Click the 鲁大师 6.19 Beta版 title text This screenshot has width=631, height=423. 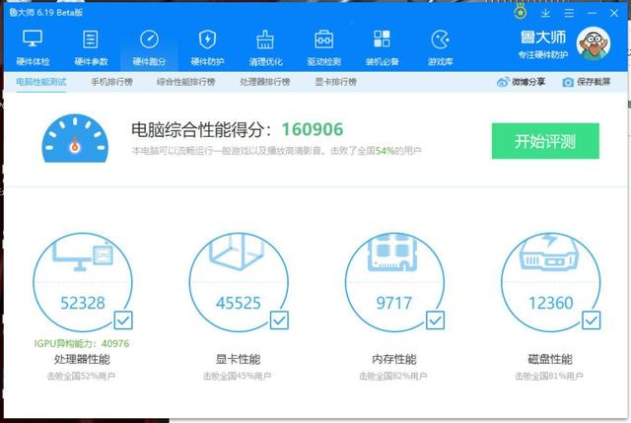pos(46,13)
